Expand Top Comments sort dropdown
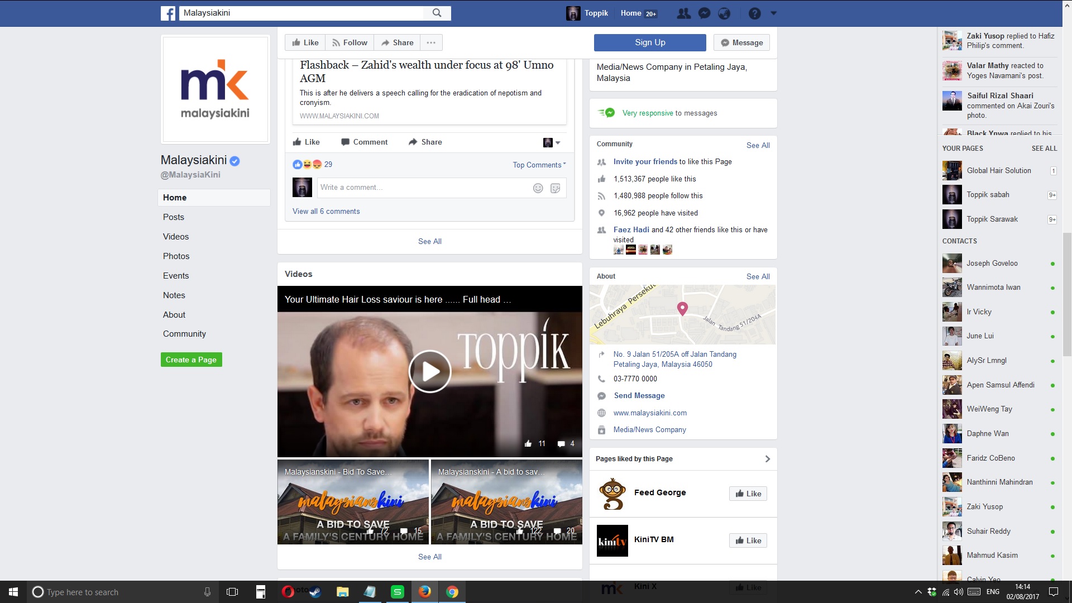 pos(539,165)
